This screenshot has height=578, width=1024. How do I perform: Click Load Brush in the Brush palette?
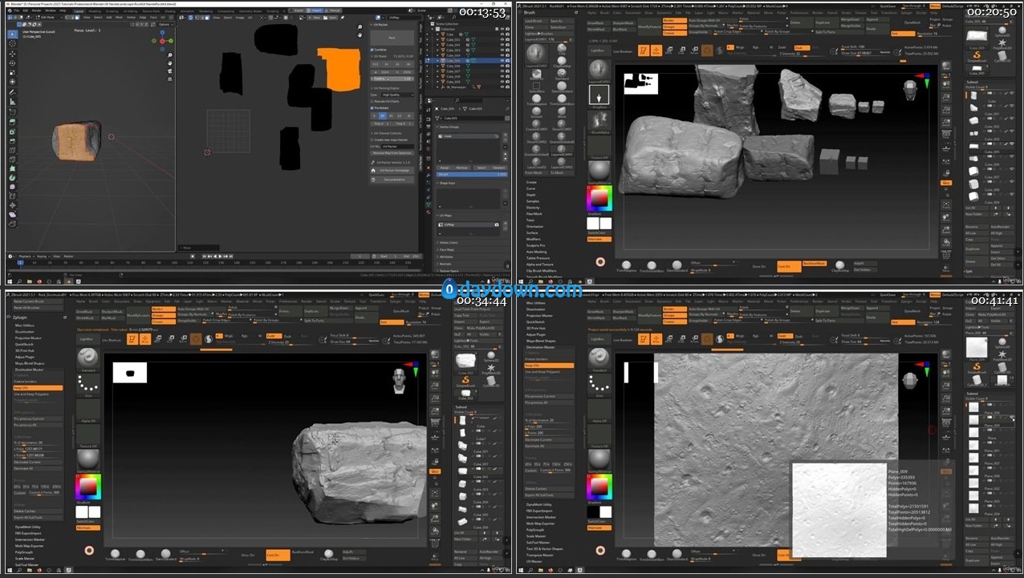pos(533,21)
